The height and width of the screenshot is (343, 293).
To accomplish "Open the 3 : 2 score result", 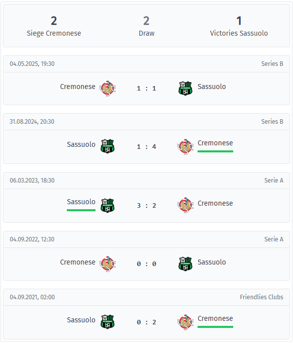I will pos(147,205).
